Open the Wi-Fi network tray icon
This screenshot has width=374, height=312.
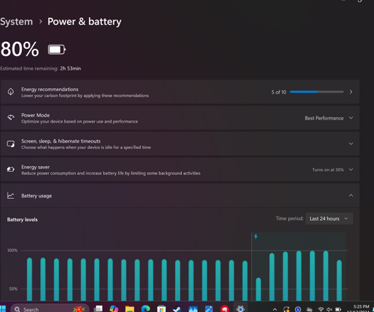(321, 309)
